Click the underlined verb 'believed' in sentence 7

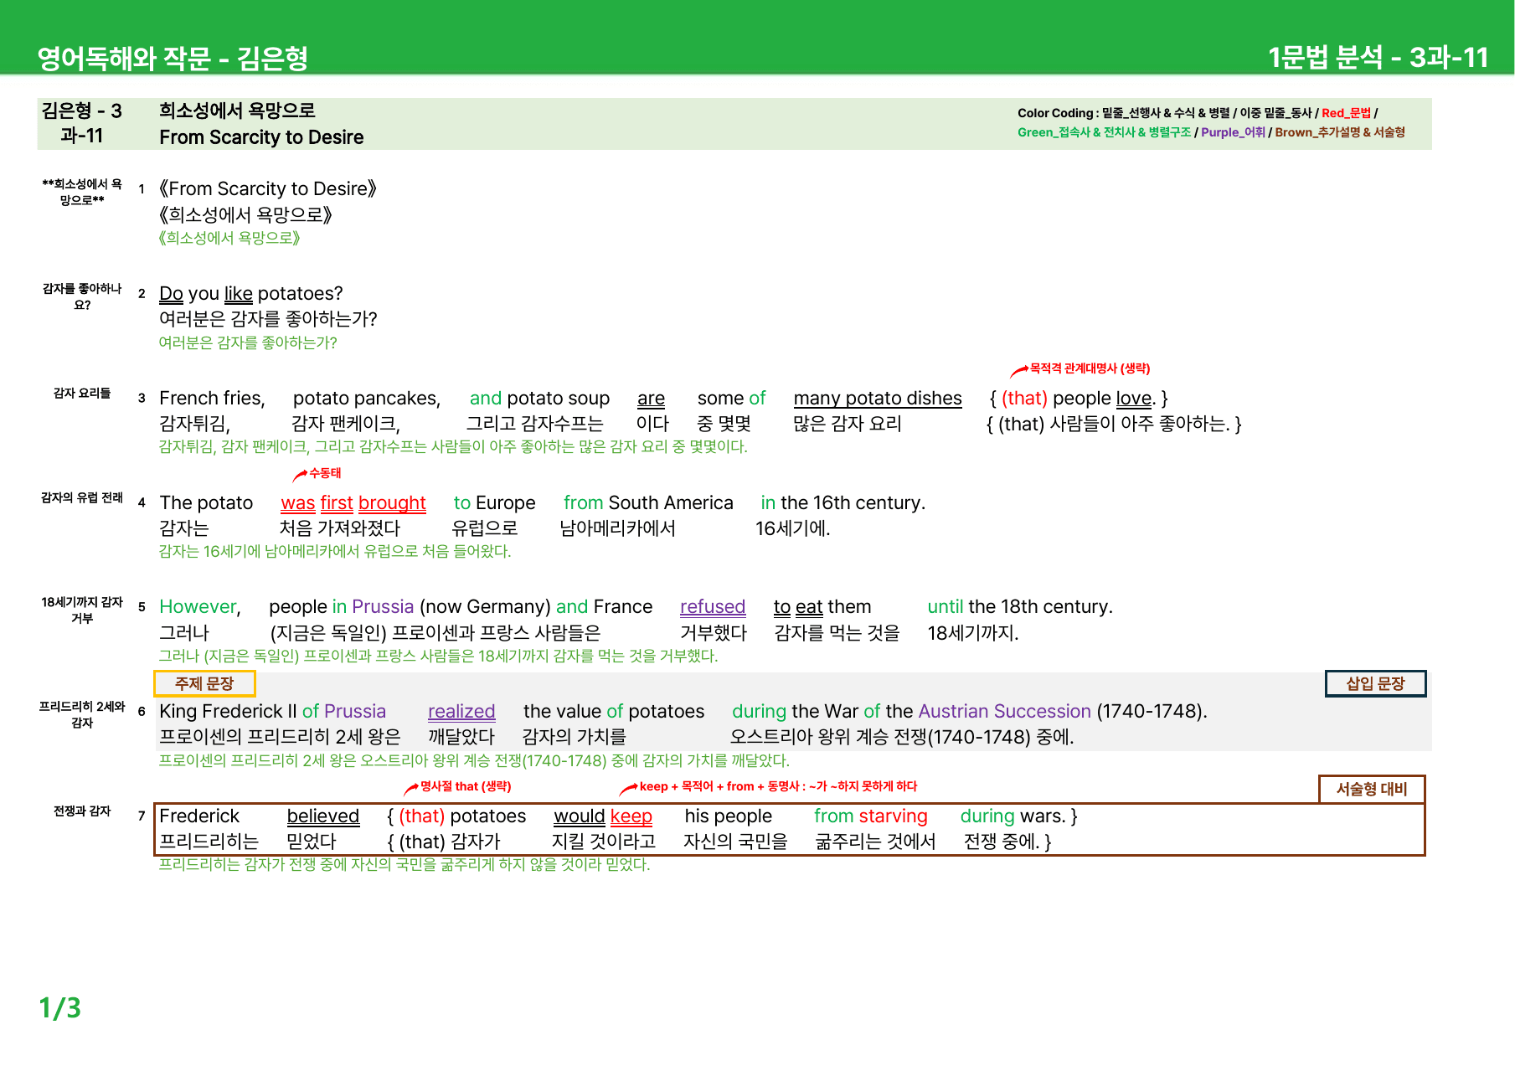coord(323,816)
